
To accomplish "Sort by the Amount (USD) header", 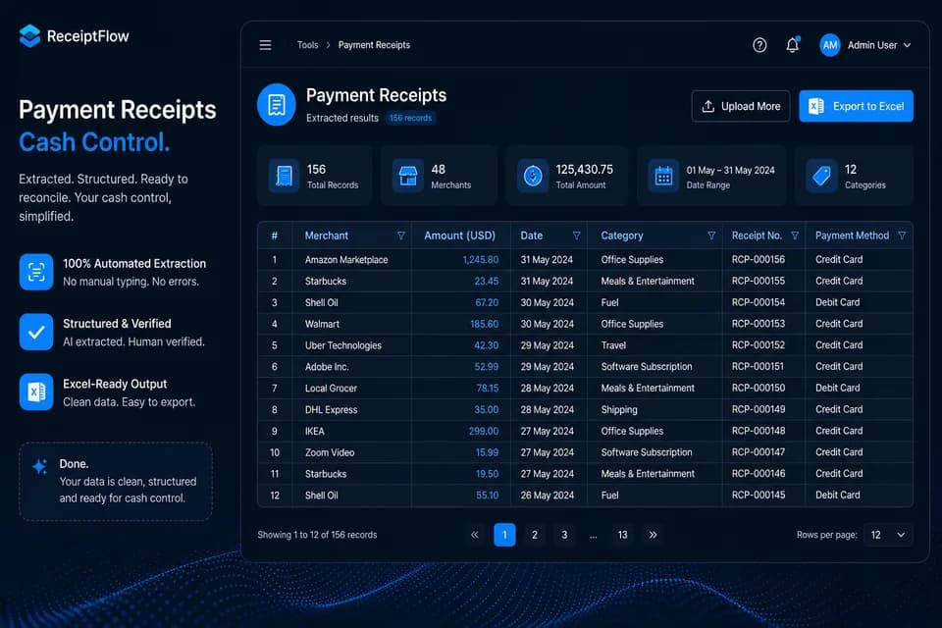I will (x=459, y=235).
